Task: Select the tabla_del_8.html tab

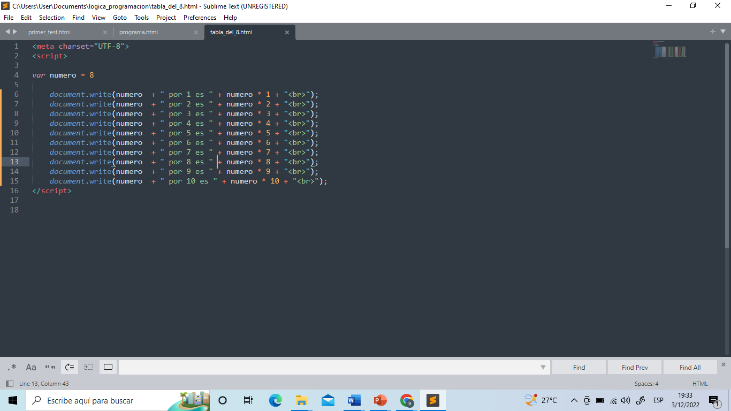Action: [250, 32]
